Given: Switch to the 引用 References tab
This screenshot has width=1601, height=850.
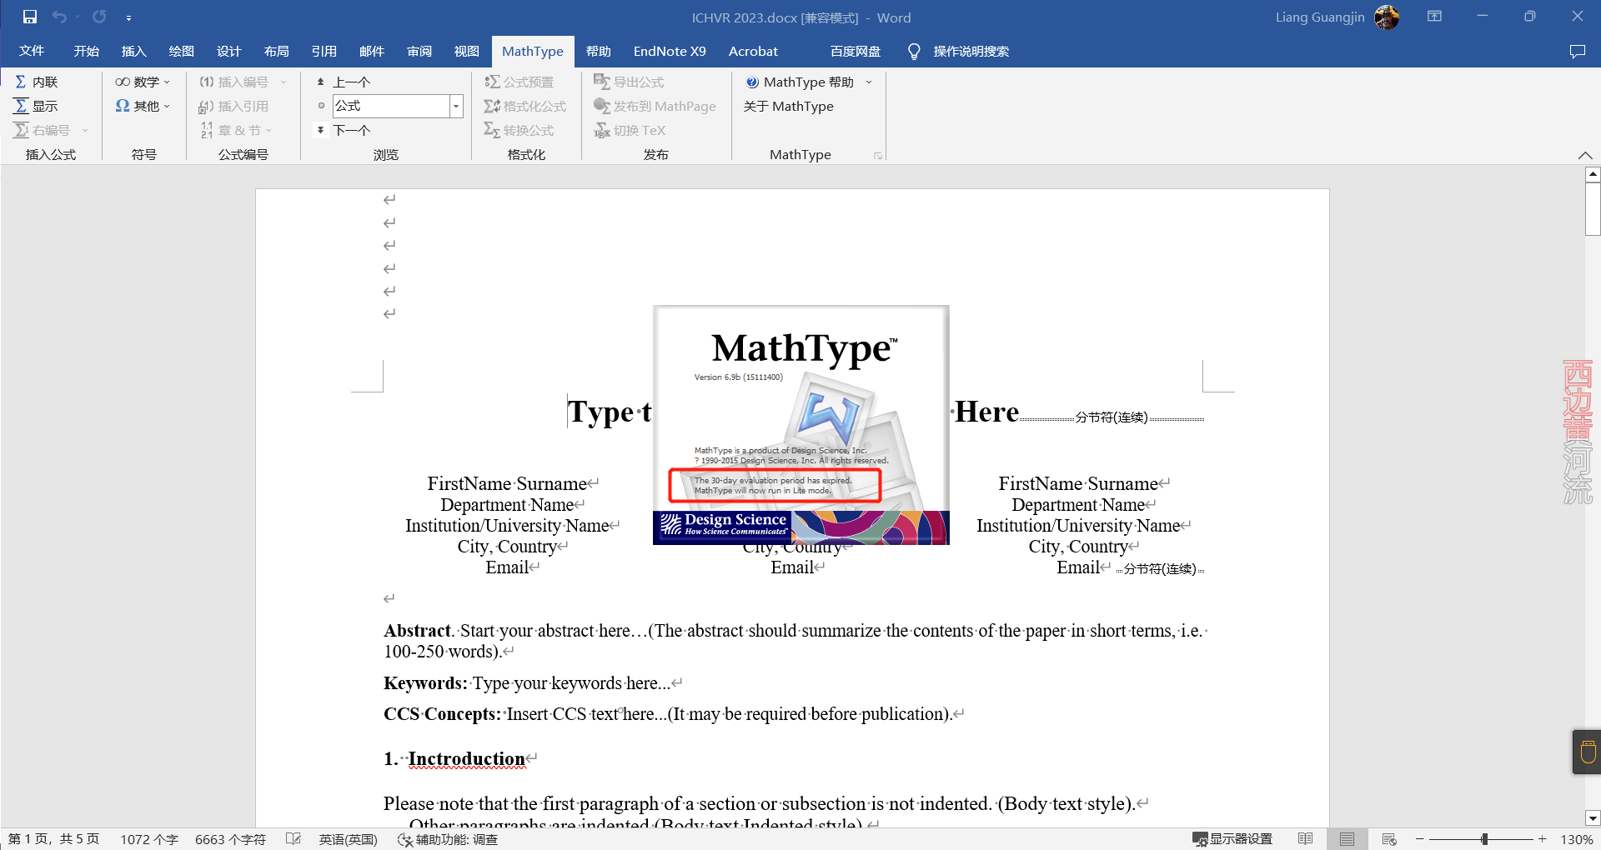Looking at the screenshot, I should pyautogui.click(x=324, y=51).
